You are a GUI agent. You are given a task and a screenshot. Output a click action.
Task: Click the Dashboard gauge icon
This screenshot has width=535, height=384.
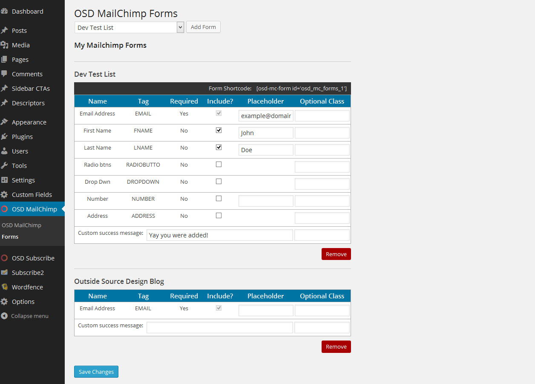[4, 12]
